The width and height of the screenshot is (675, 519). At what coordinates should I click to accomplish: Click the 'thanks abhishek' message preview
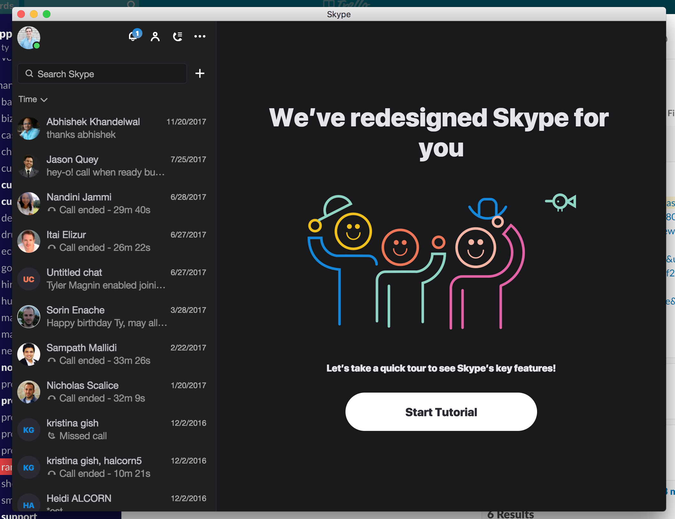click(x=81, y=135)
